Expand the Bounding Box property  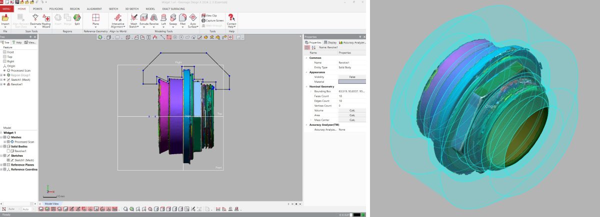(x=310, y=91)
